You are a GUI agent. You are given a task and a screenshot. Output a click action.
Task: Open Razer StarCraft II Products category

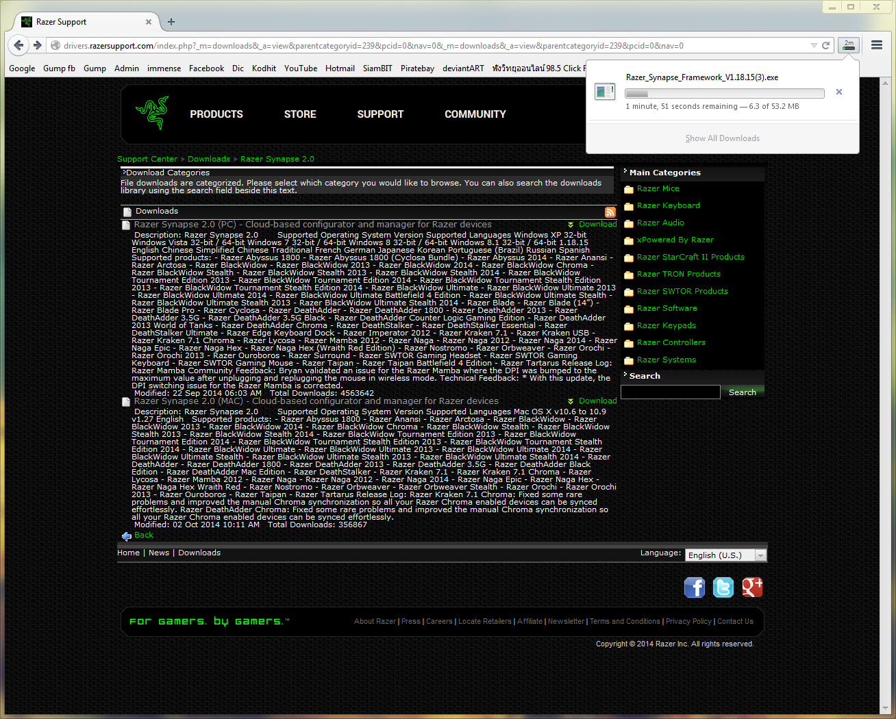(690, 257)
